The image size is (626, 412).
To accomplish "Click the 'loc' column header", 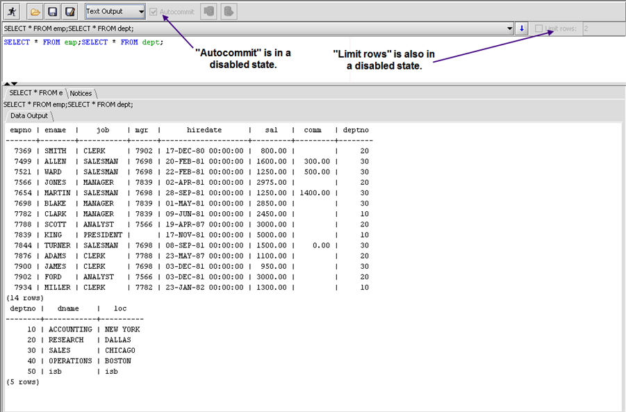I will click(120, 308).
